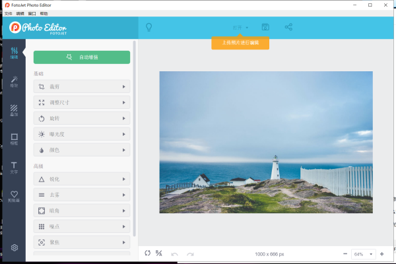The height and width of the screenshot is (264, 396).
Task: Click the lightbulb tips icon
Action: tap(149, 27)
